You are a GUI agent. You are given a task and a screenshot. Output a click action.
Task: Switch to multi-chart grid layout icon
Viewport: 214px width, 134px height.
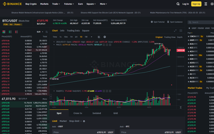coord(181,31)
